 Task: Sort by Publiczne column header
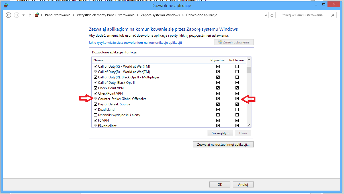(x=236, y=60)
